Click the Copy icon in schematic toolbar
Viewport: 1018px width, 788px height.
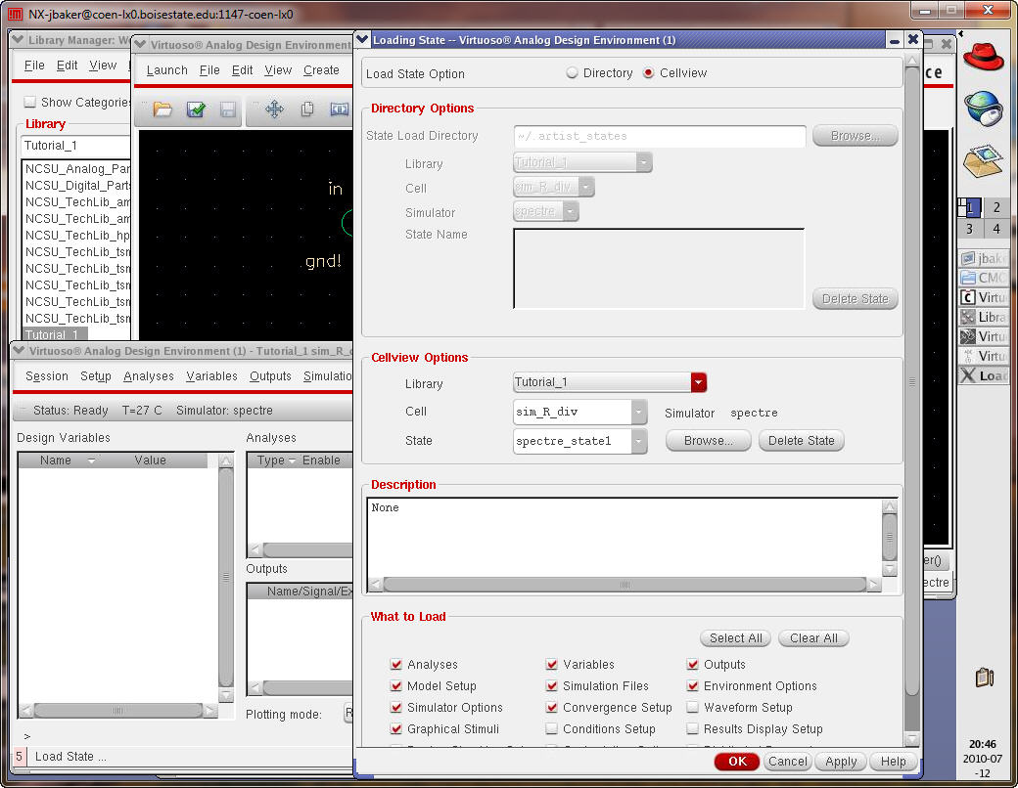[307, 110]
